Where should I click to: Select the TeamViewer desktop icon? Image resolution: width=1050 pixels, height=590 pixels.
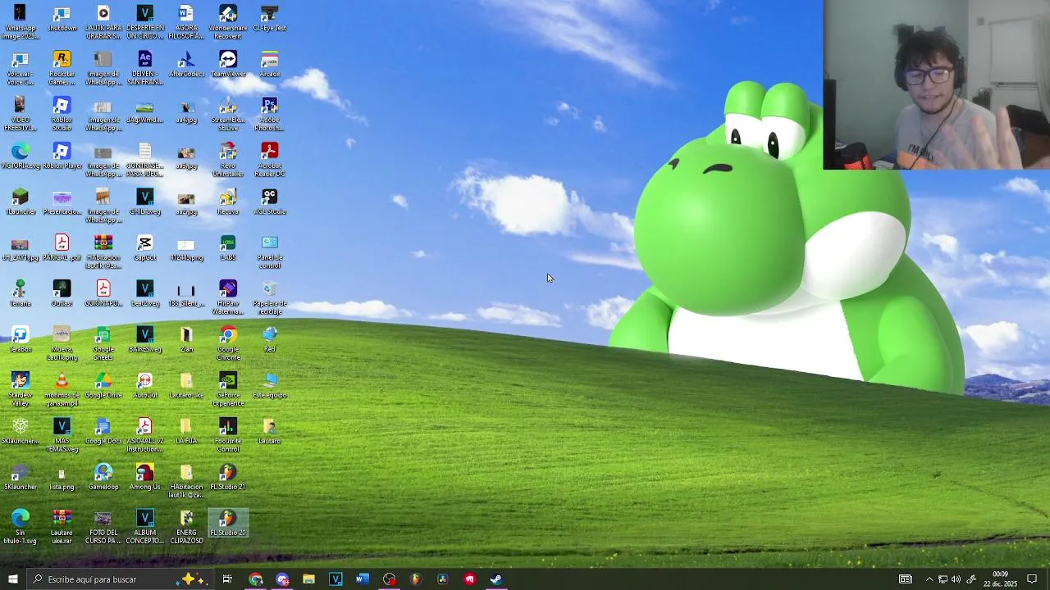(228, 65)
